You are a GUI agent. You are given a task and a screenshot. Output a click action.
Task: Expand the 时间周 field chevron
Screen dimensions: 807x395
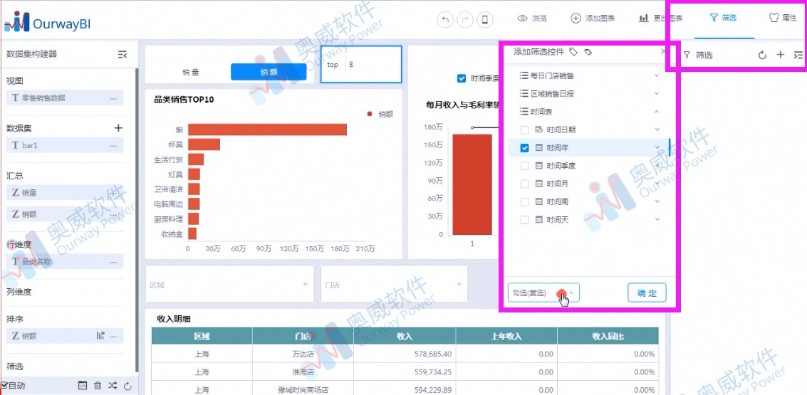pyautogui.click(x=657, y=201)
